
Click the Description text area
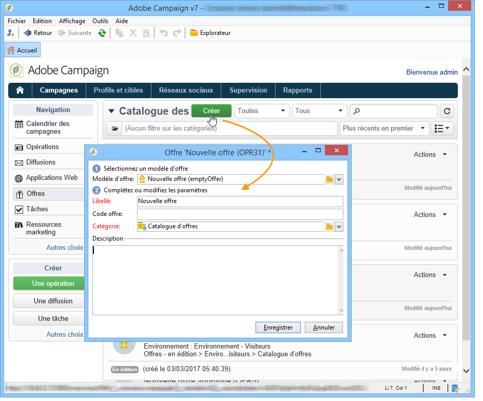pyautogui.click(x=218, y=280)
